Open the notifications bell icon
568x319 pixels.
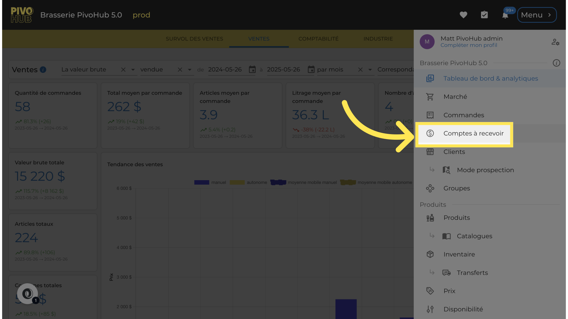tap(505, 15)
